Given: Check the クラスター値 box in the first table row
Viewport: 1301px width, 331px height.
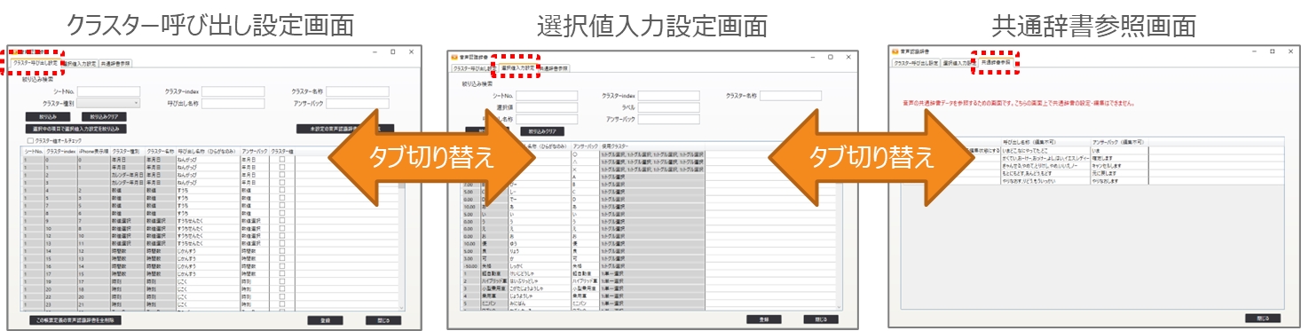Looking at the screenshot, I should click(x=282, y=160).
